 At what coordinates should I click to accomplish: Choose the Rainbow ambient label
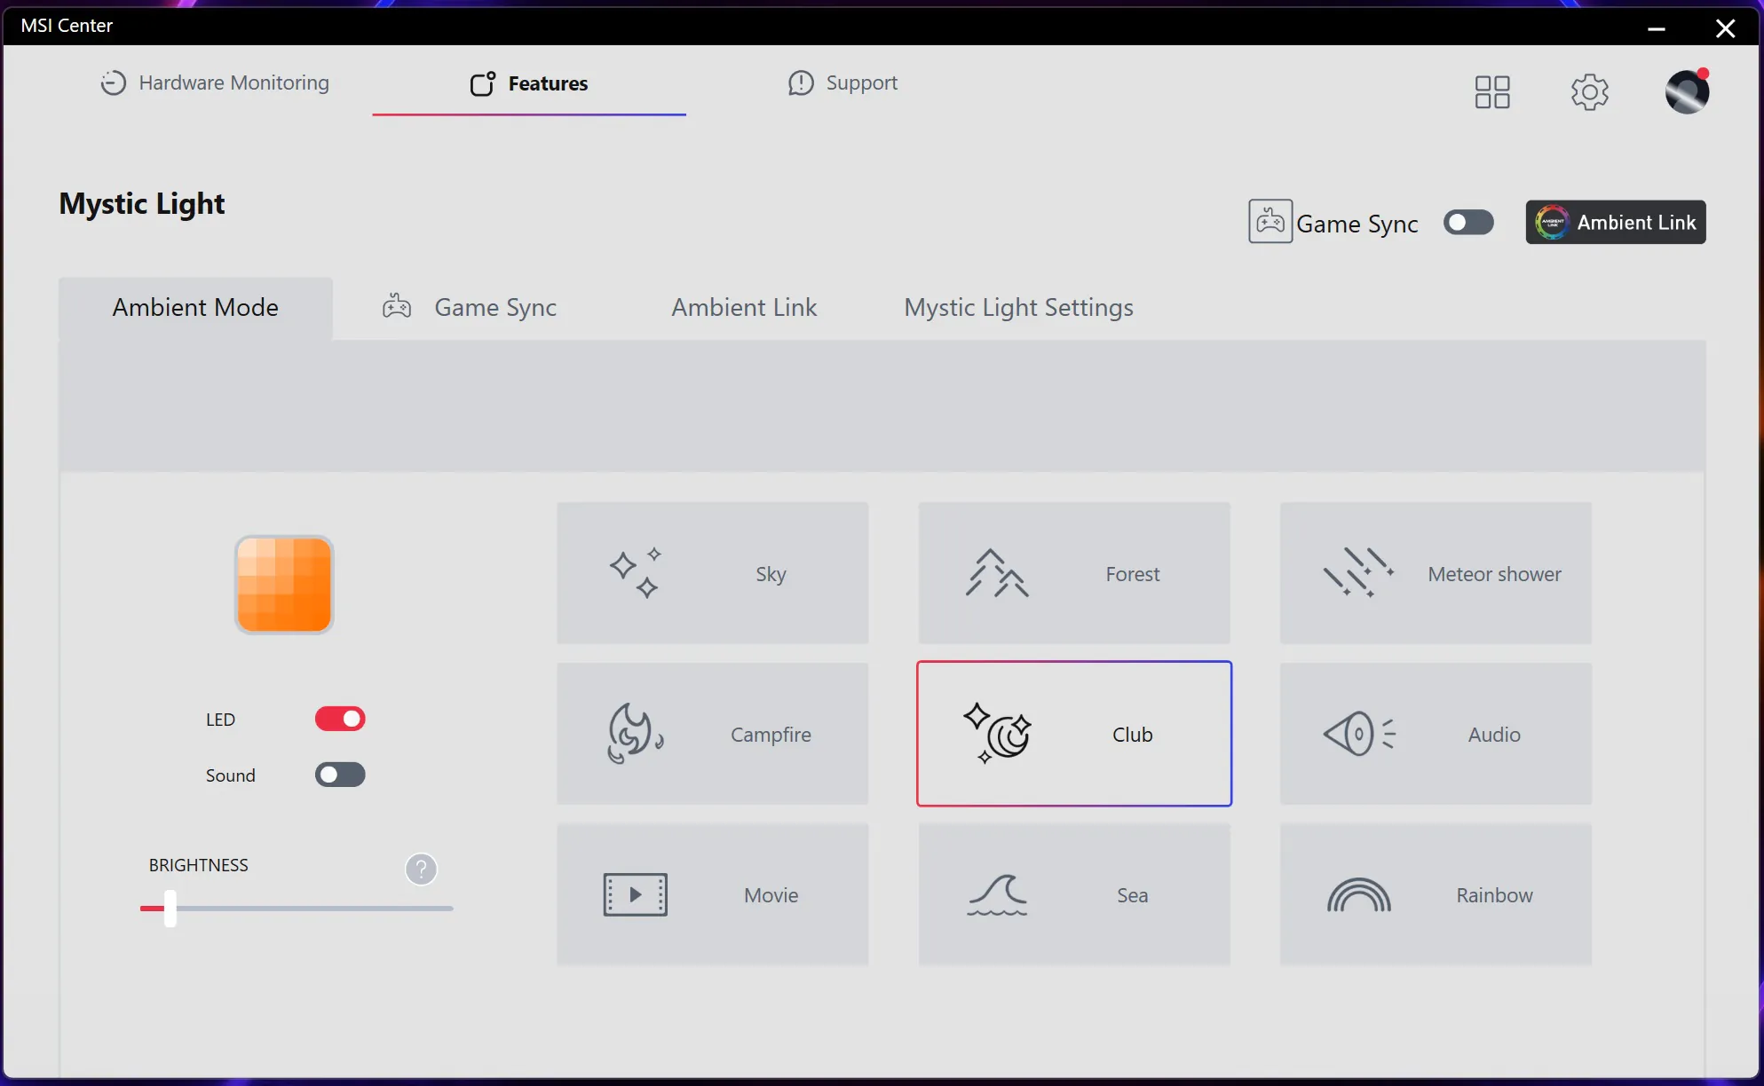1494,895
